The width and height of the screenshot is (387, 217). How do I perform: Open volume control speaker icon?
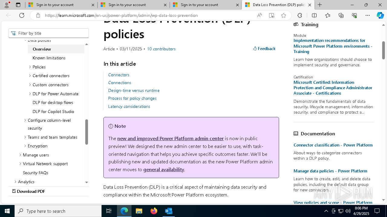pos(348,211)
